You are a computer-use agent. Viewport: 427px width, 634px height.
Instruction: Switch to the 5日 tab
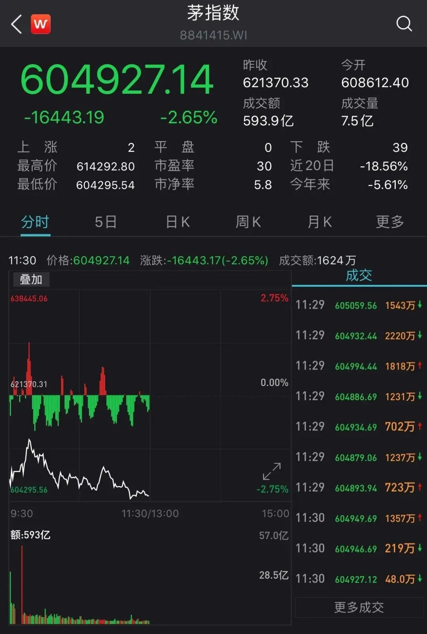[x=106, y=222]
